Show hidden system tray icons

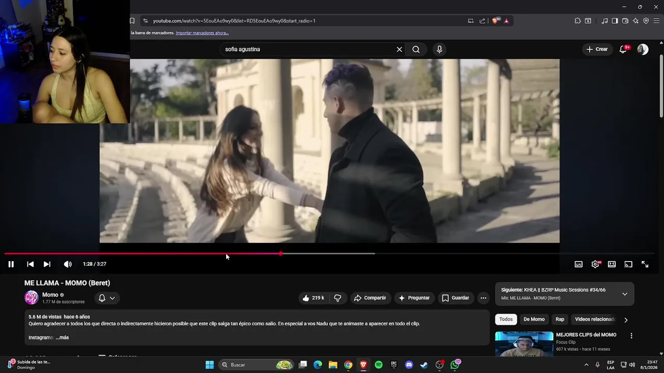tap(586, 365)
